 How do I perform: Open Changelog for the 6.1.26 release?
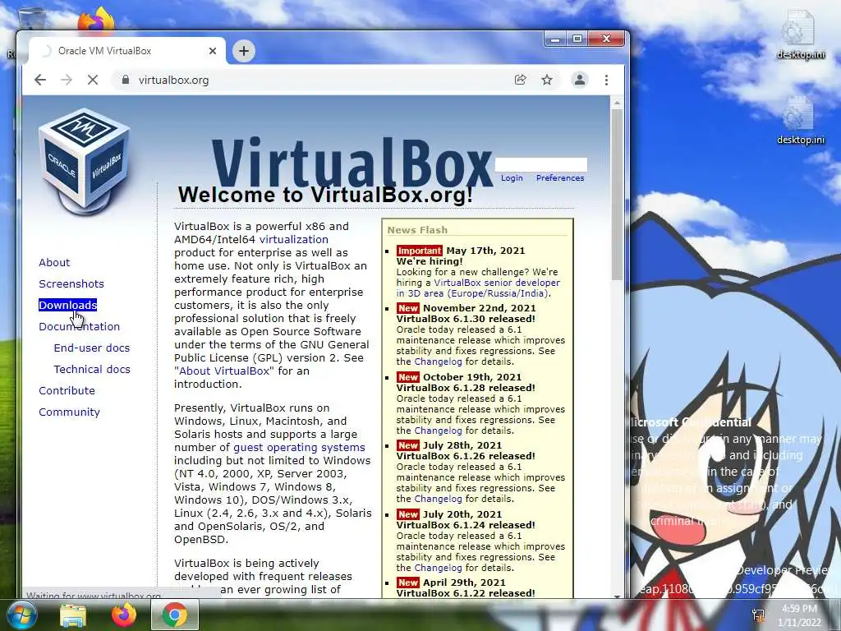coord(438,499)
